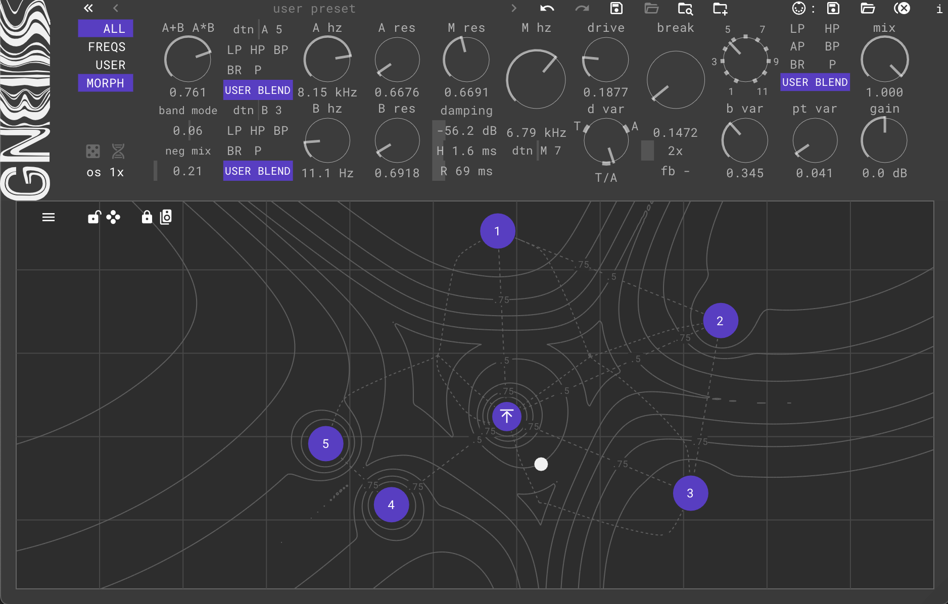Click the 'dtn A 5' detune selector
The width and height of the screenshot is (948, 604).
click(258, 30)
